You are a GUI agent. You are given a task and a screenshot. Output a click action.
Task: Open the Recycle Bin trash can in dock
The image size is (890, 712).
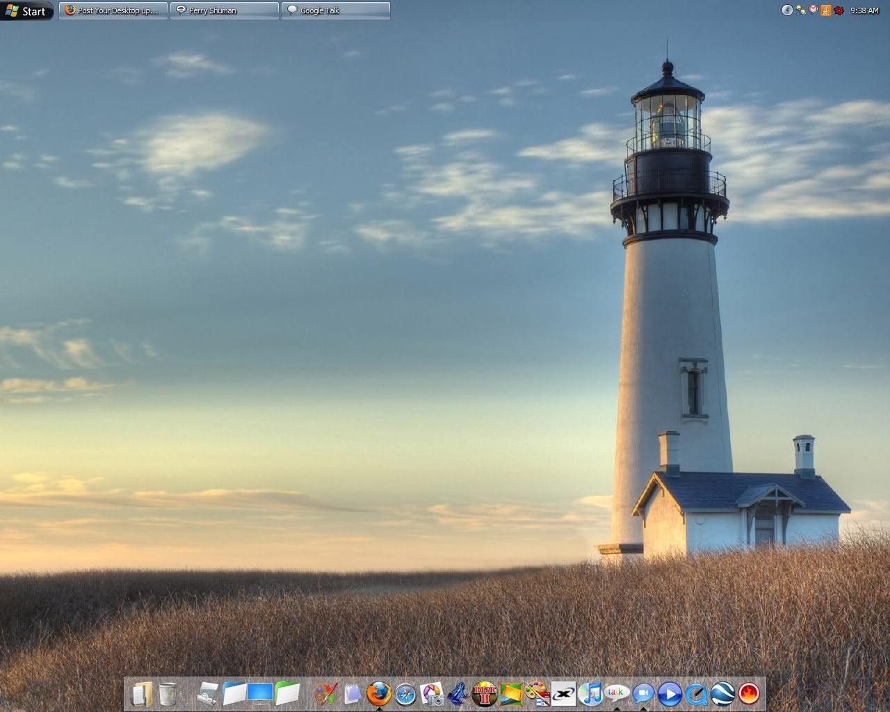pyautogui.click(x=168, y=693)
